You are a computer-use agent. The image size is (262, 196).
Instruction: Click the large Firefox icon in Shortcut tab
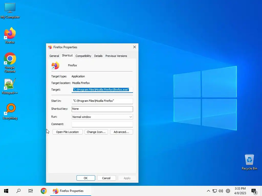[55, 65]
